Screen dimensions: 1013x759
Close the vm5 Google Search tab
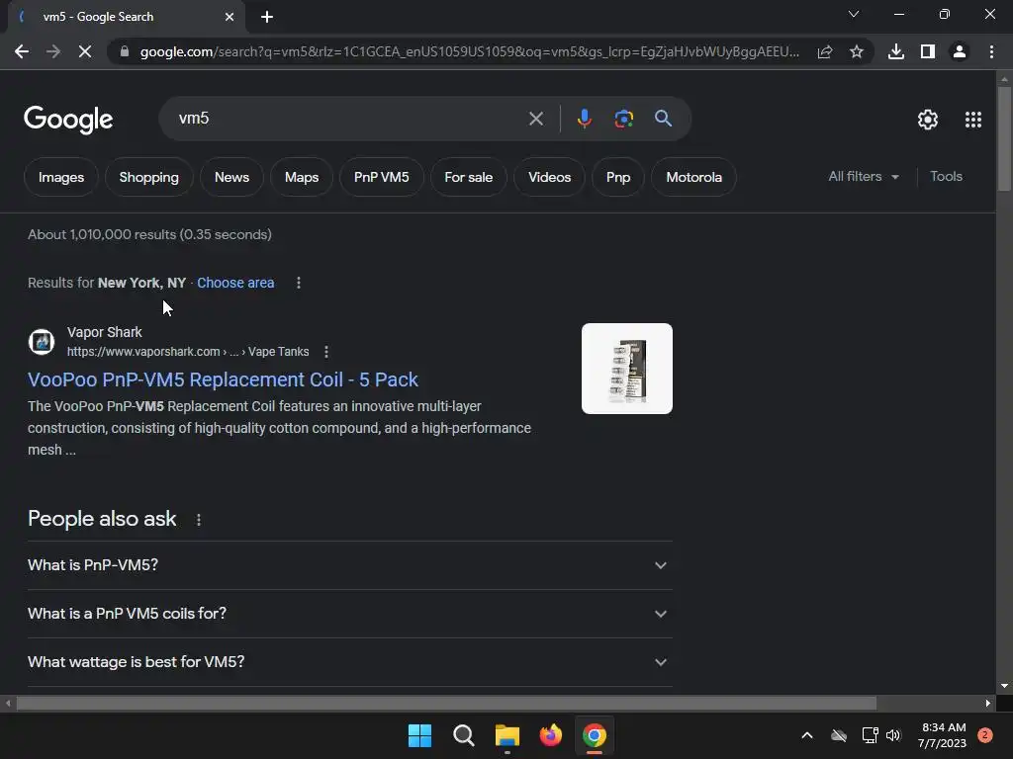pos(230,17)
